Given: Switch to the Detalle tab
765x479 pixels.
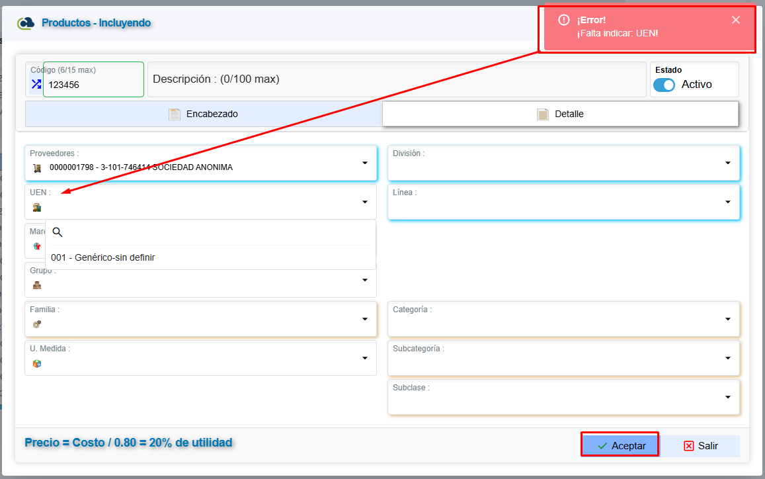Looking at the screenshot, I should tap(561, 114).
